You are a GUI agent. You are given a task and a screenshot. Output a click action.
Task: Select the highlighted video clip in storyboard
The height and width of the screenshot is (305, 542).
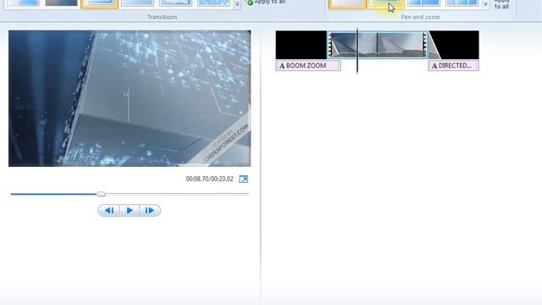point(377,45)
